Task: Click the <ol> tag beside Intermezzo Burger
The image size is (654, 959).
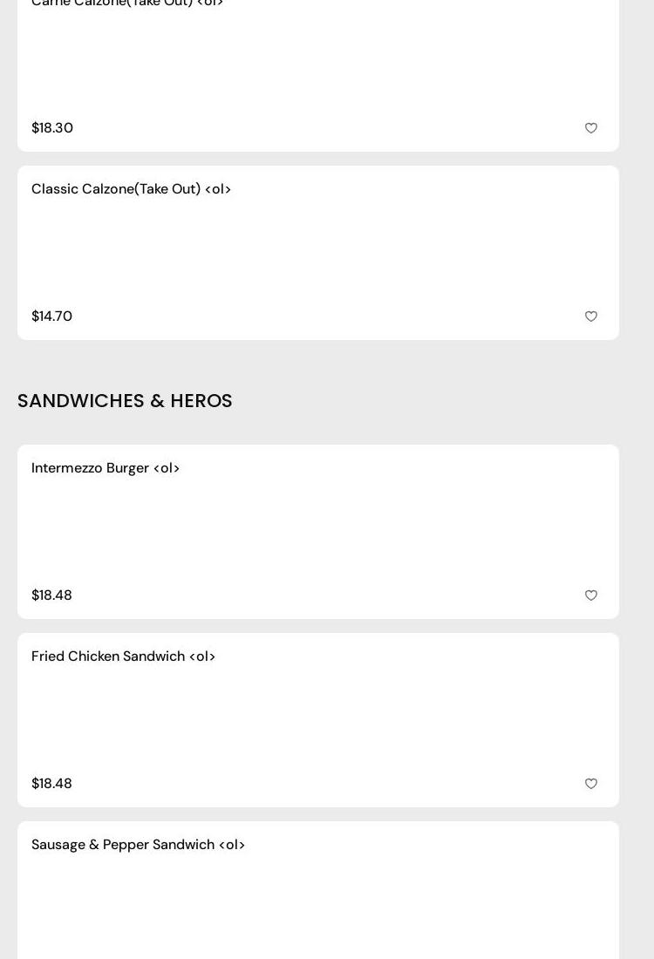Action: [167, 468]
